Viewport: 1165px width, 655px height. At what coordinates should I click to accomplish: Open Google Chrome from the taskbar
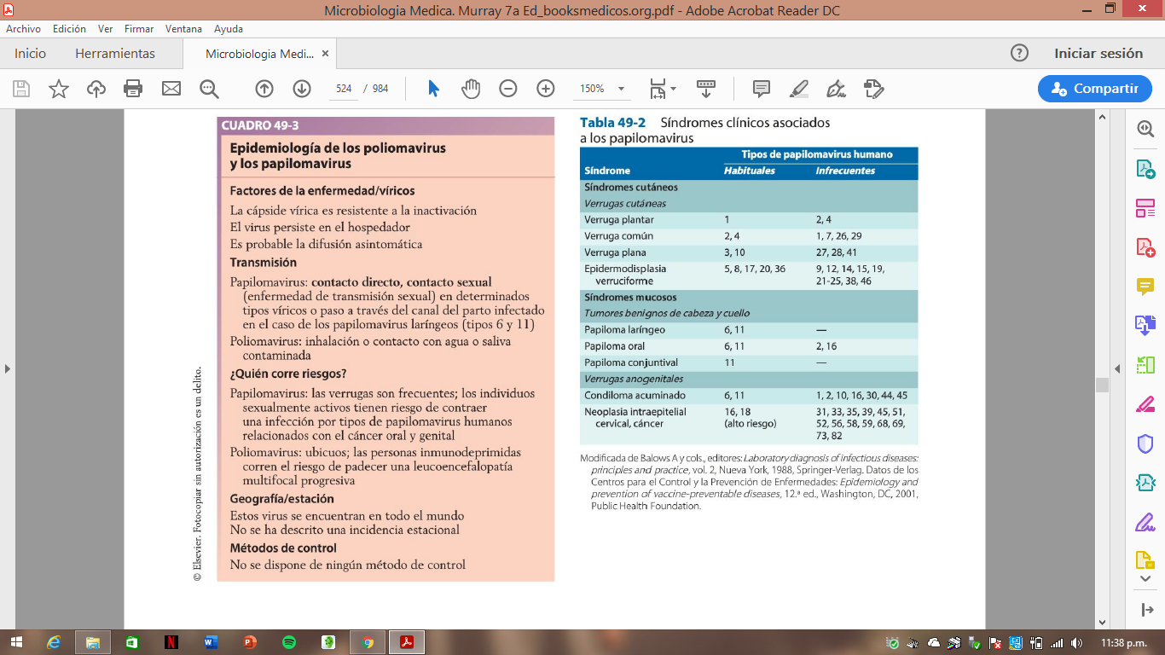pos(368,642)
